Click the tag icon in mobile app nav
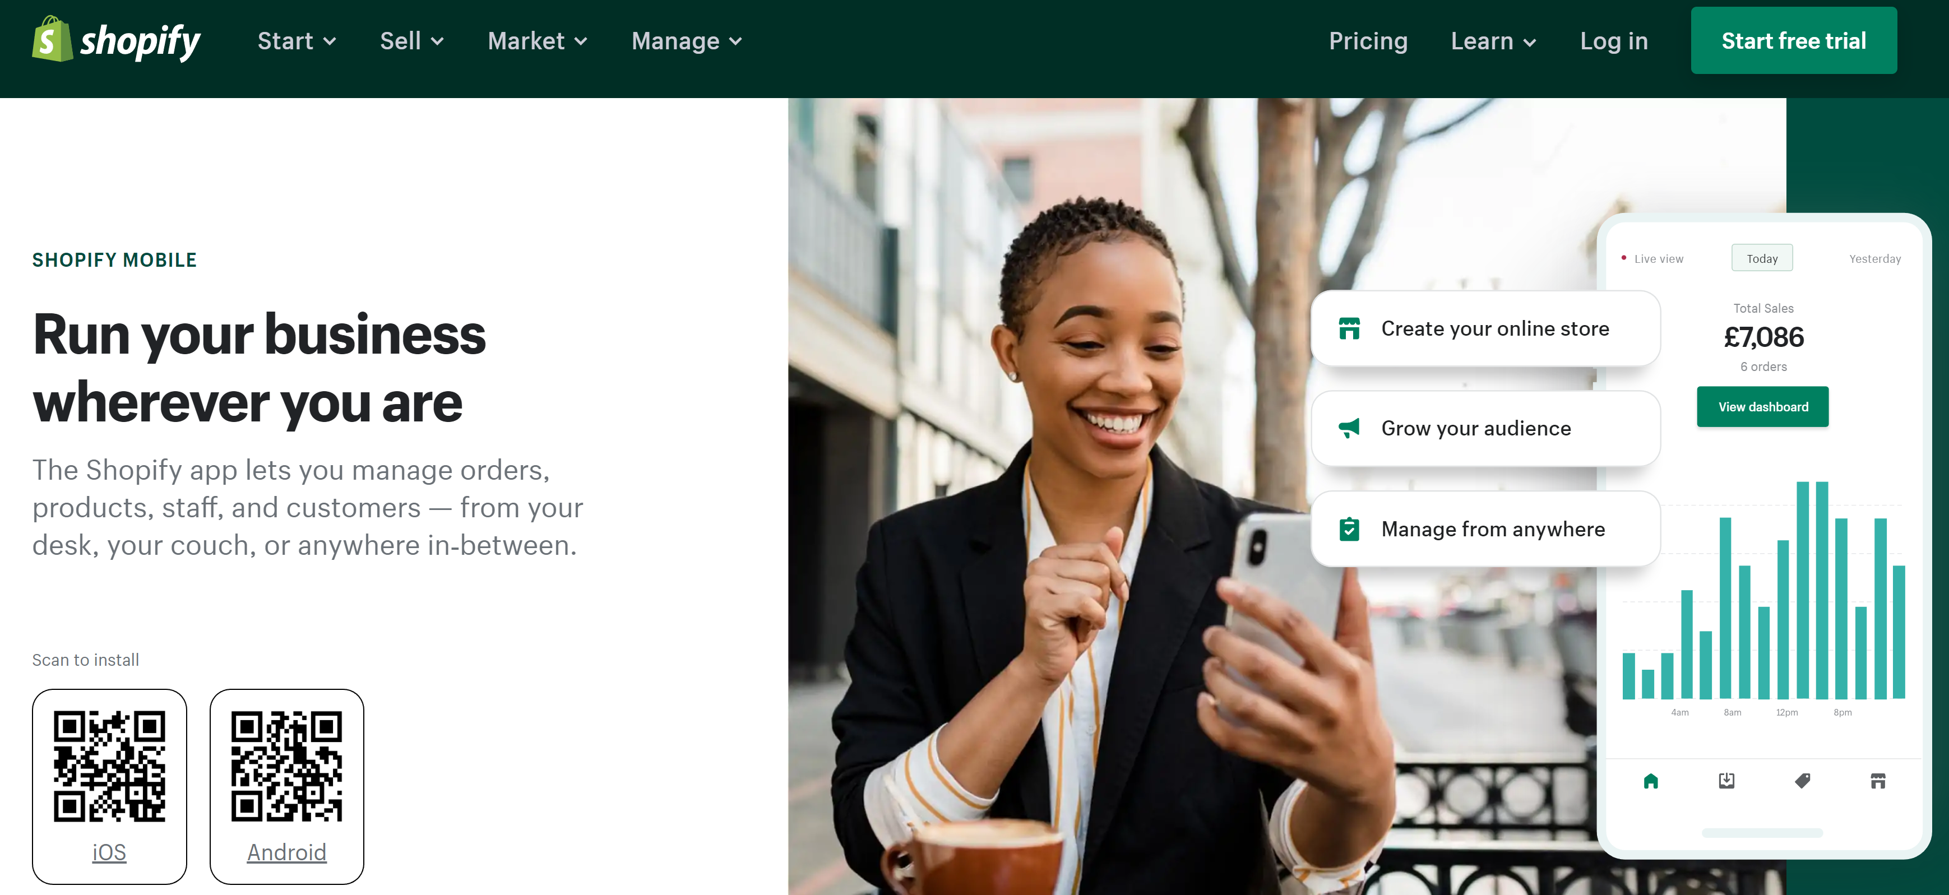This screenshot has width=1949, height=895. 1801,782
